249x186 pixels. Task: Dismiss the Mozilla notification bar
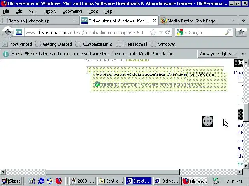(243, 54)
